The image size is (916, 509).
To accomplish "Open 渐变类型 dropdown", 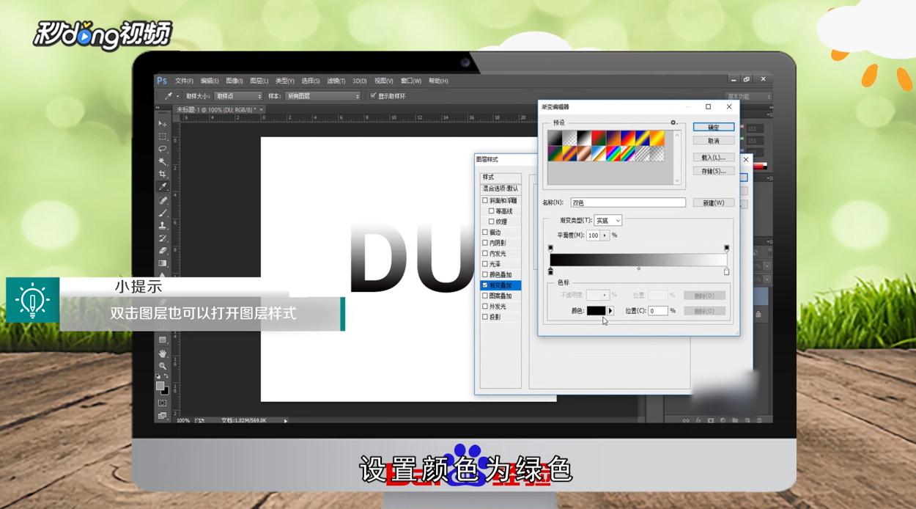I will 608,220.
